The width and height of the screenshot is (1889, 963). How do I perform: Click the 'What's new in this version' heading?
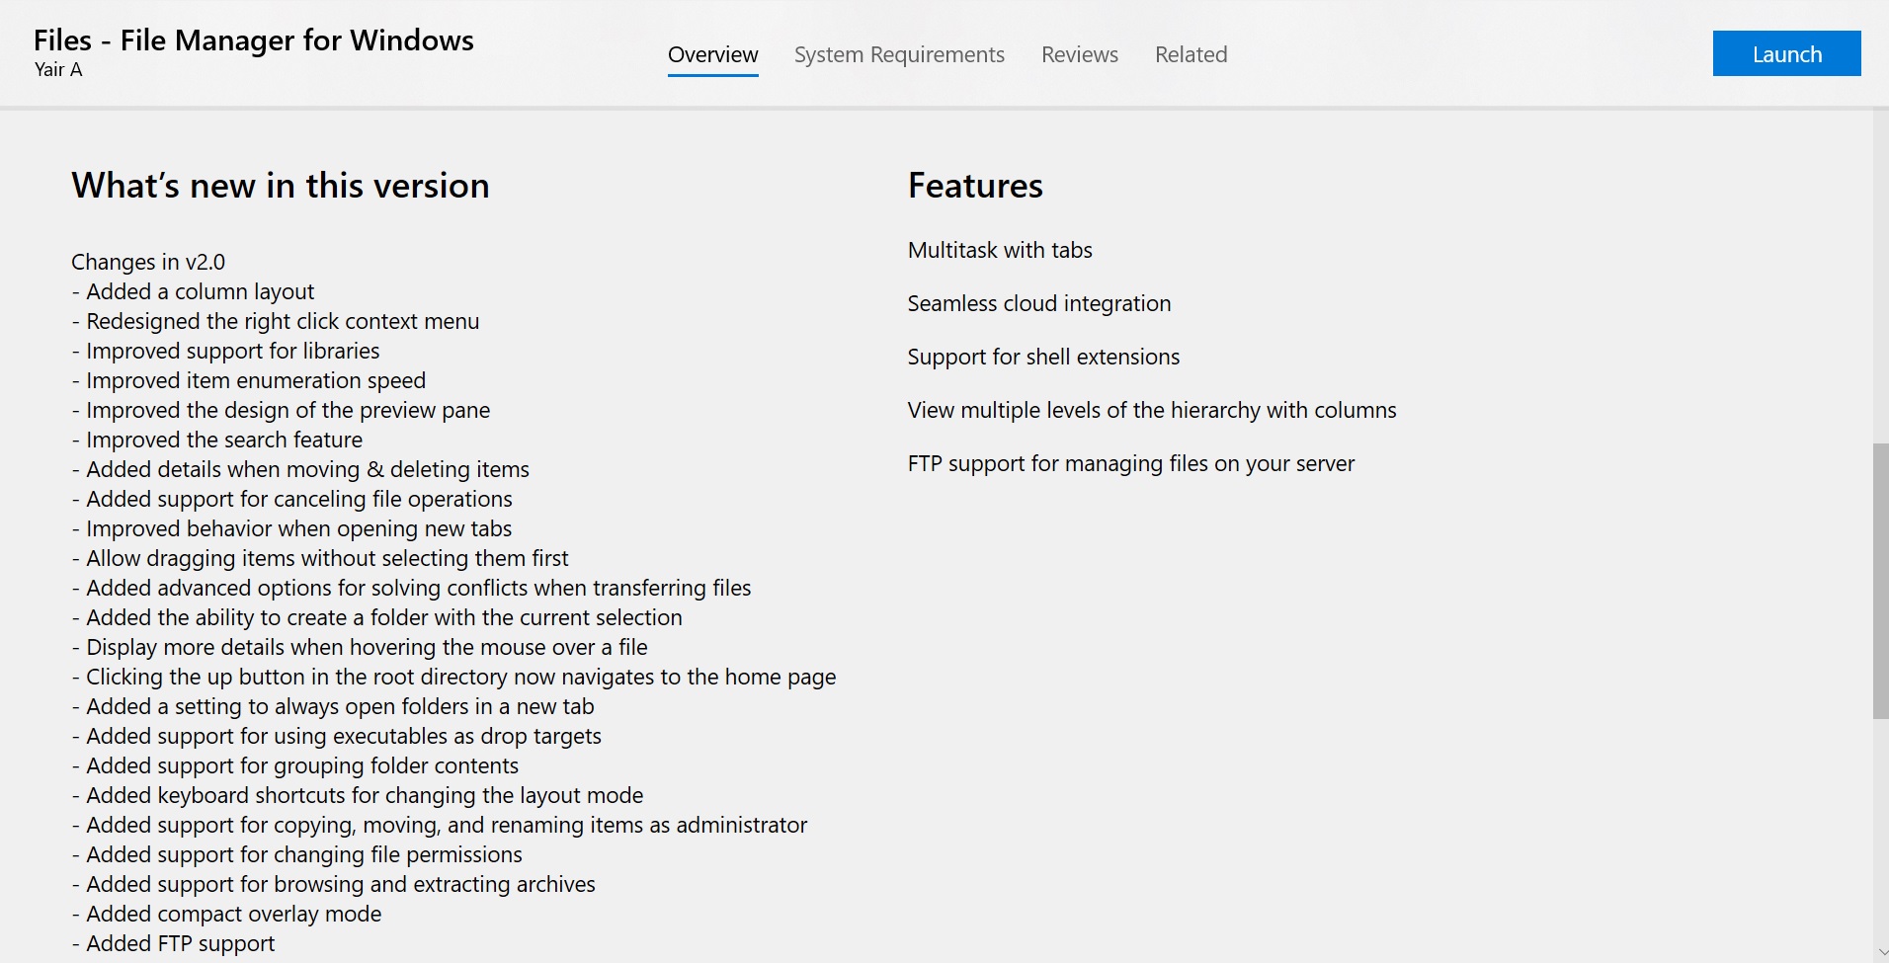pyautogui.click(x=280, y=185)
